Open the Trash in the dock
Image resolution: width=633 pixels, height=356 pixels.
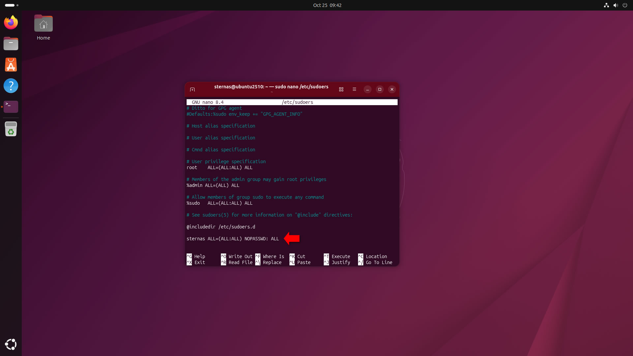click(11, 129)
